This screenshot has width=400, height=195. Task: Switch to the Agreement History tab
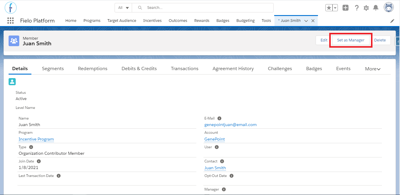tap(233, 69)
